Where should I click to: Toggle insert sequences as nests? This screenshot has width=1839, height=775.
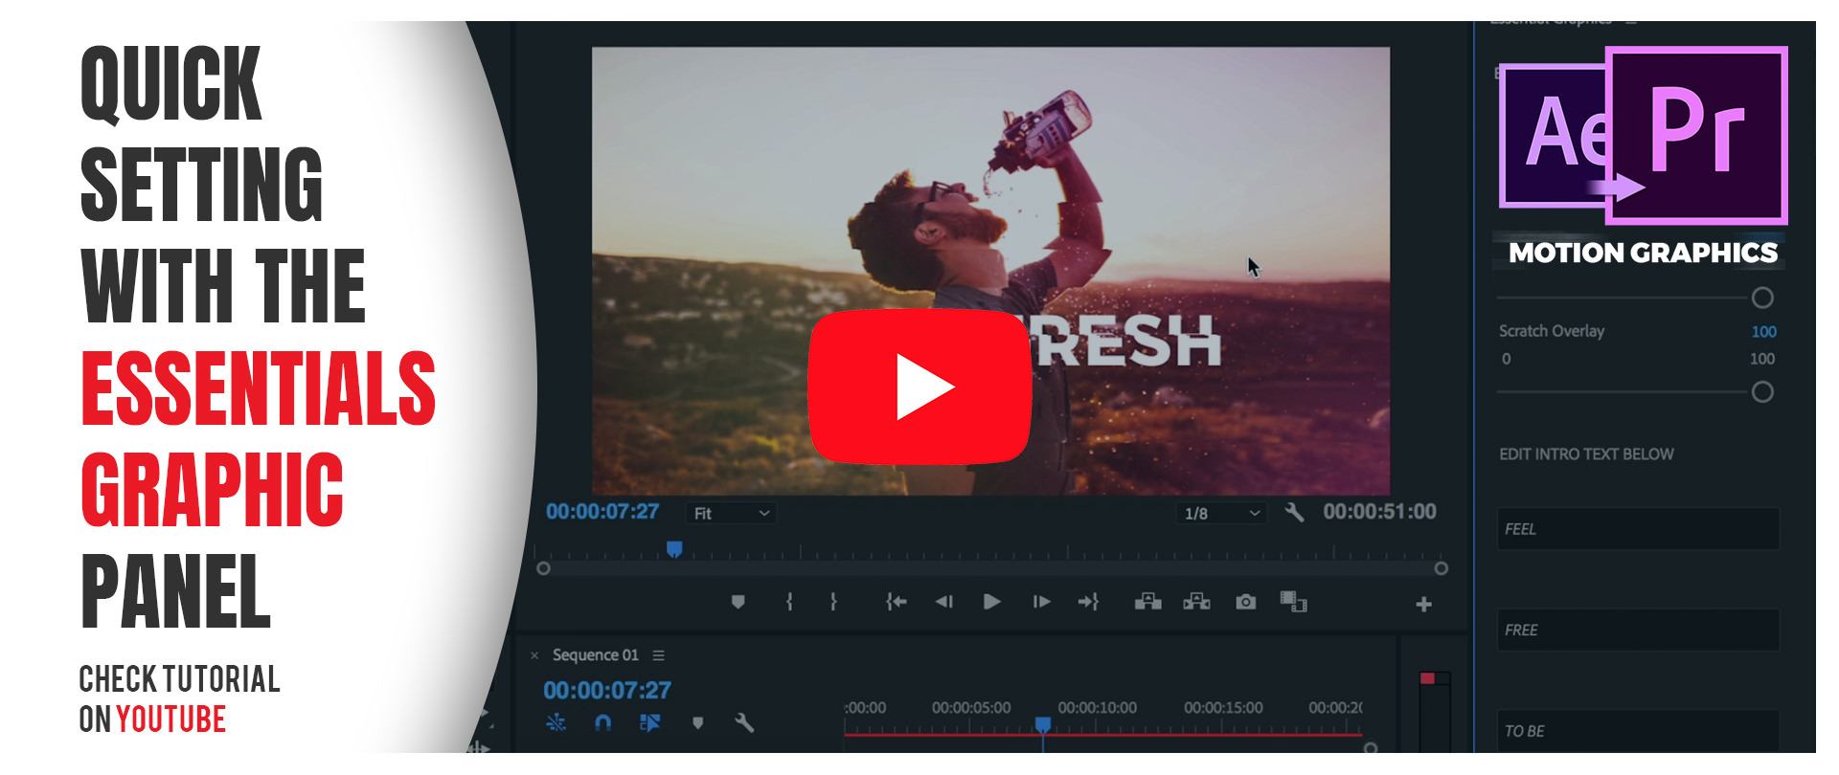click(x=556, y=722)
